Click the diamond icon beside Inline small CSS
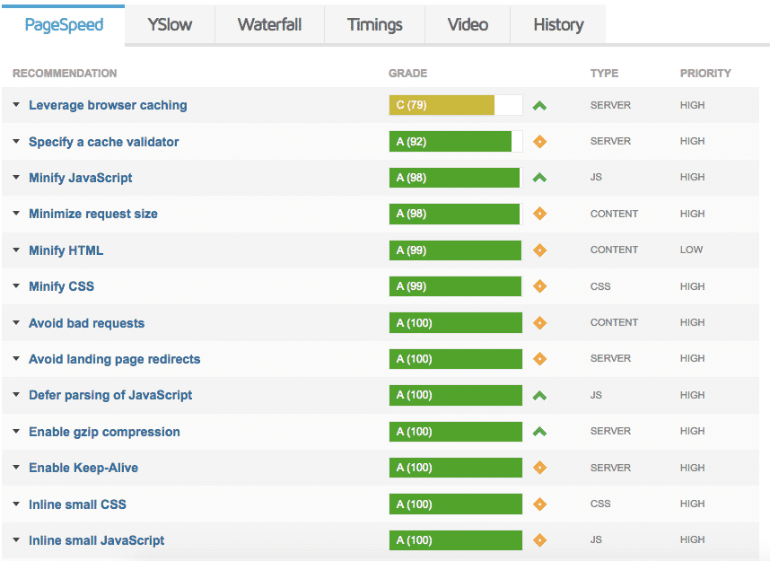 click(539, 504)
